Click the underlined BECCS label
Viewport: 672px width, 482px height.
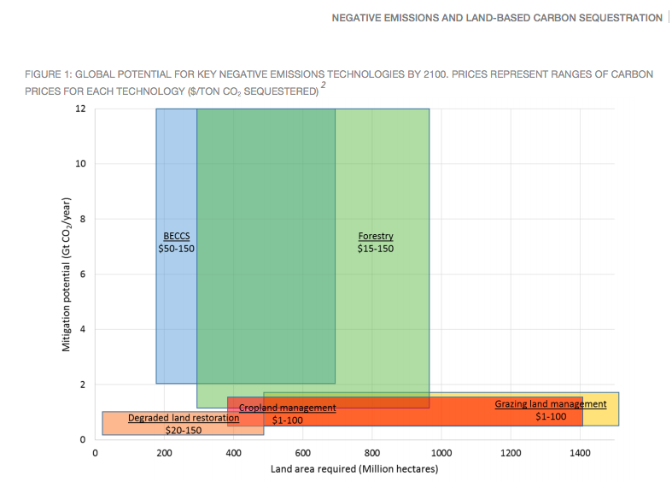177,236
